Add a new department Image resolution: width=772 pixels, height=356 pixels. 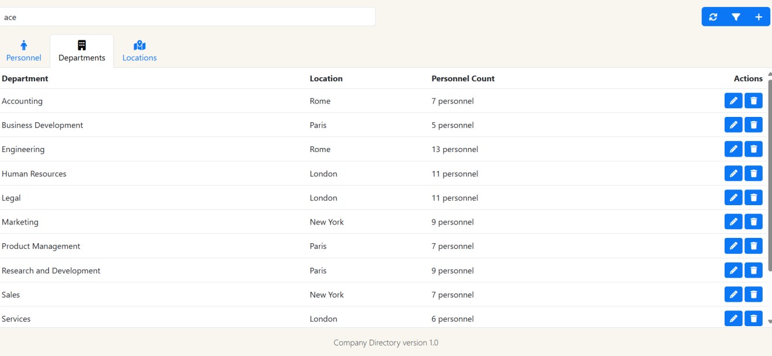click(x=758, y=16)
